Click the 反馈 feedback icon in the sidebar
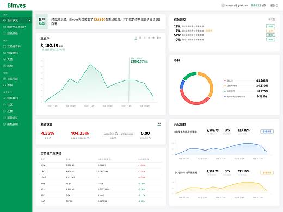The height and width of the screenshot is (212, 283). pyautogui.click(x=5, y=111)
